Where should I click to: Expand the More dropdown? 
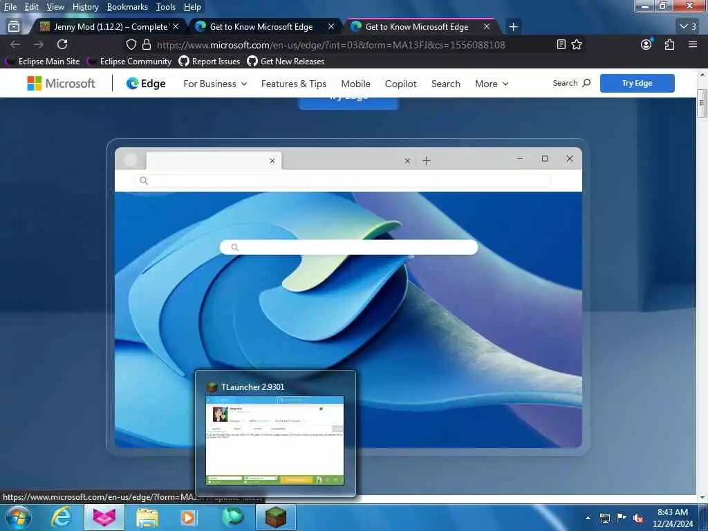point(492,84)
